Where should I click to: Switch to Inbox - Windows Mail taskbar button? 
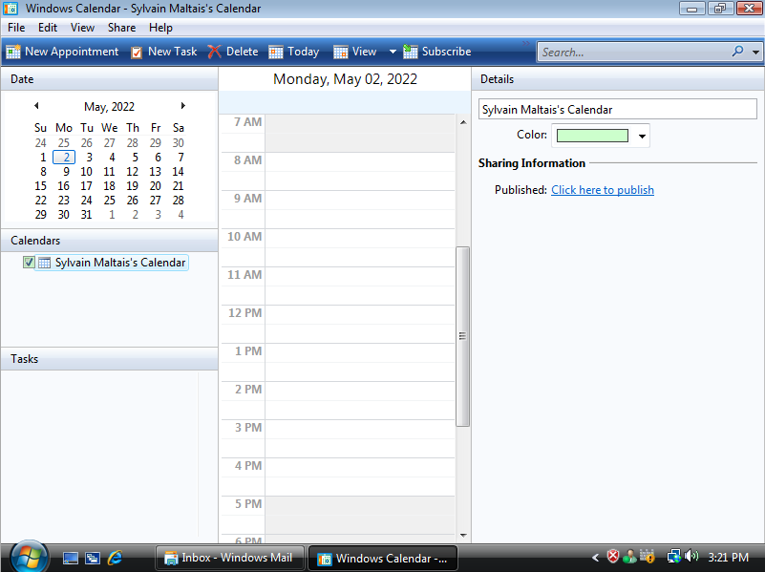click(230, 558)
